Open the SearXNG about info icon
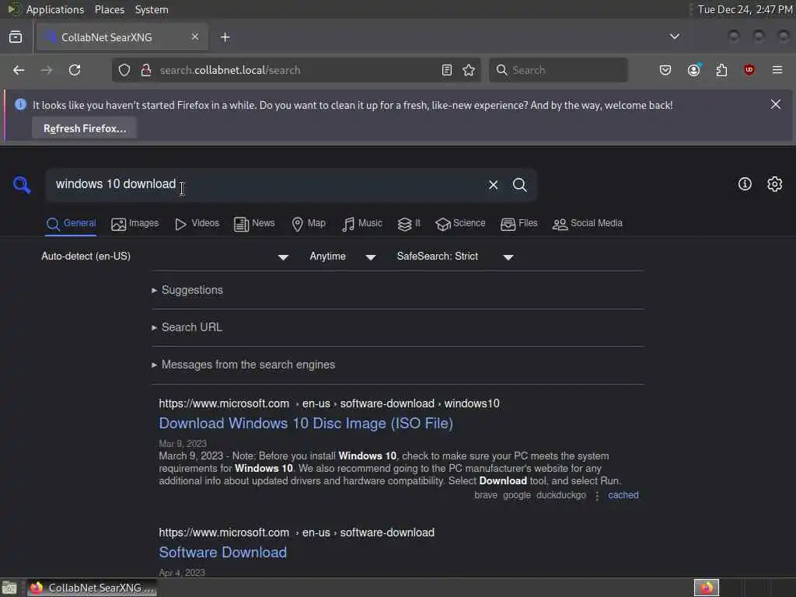 [745, 183]
